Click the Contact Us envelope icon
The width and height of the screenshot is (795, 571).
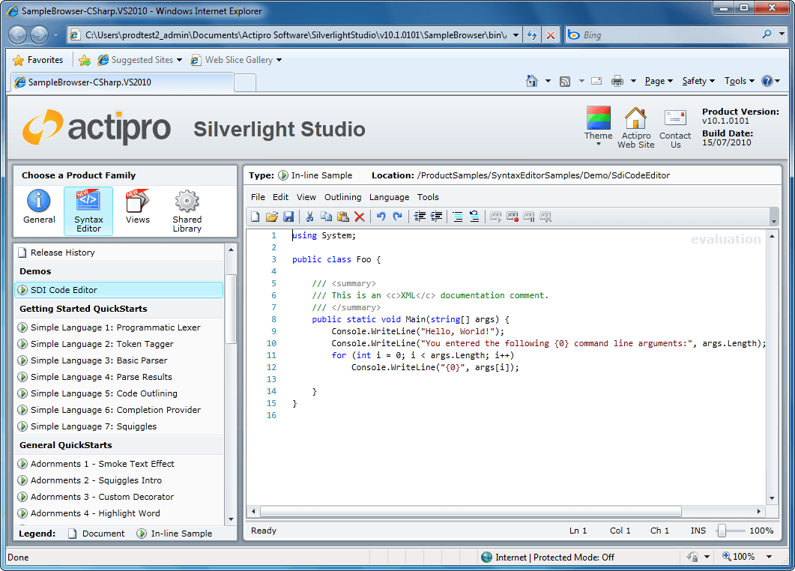(675, 129)
